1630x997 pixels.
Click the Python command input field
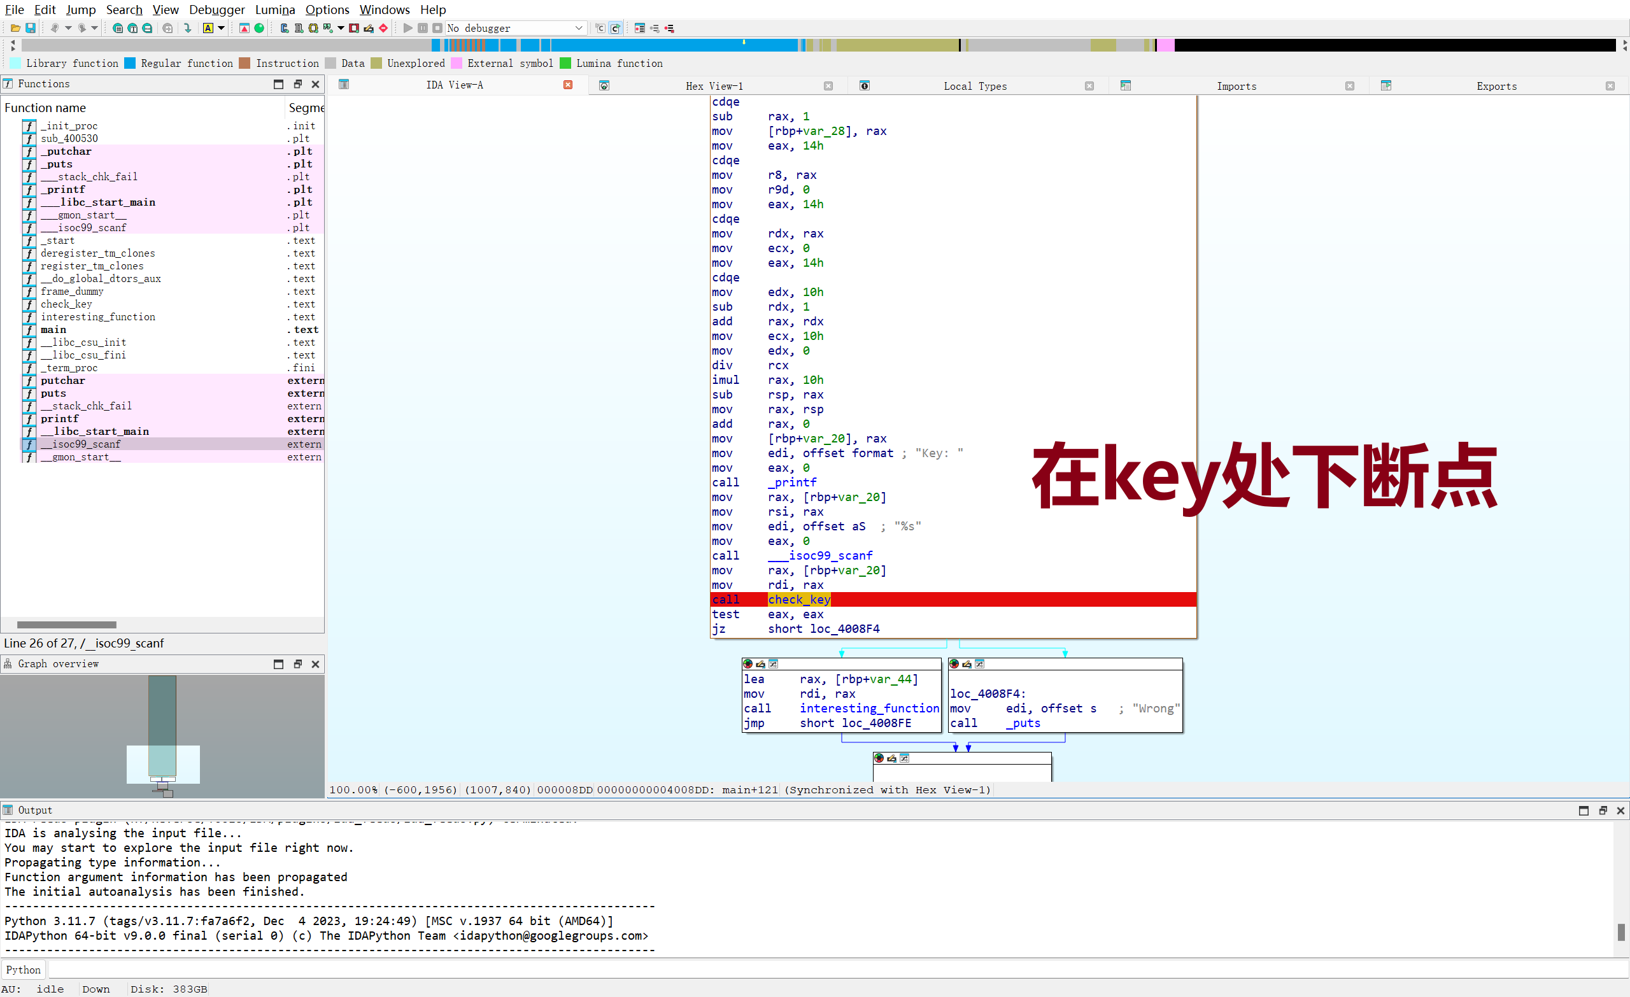[794, 969]
